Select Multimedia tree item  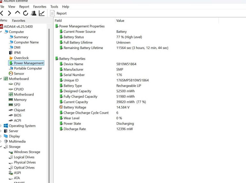pos(17,141)
